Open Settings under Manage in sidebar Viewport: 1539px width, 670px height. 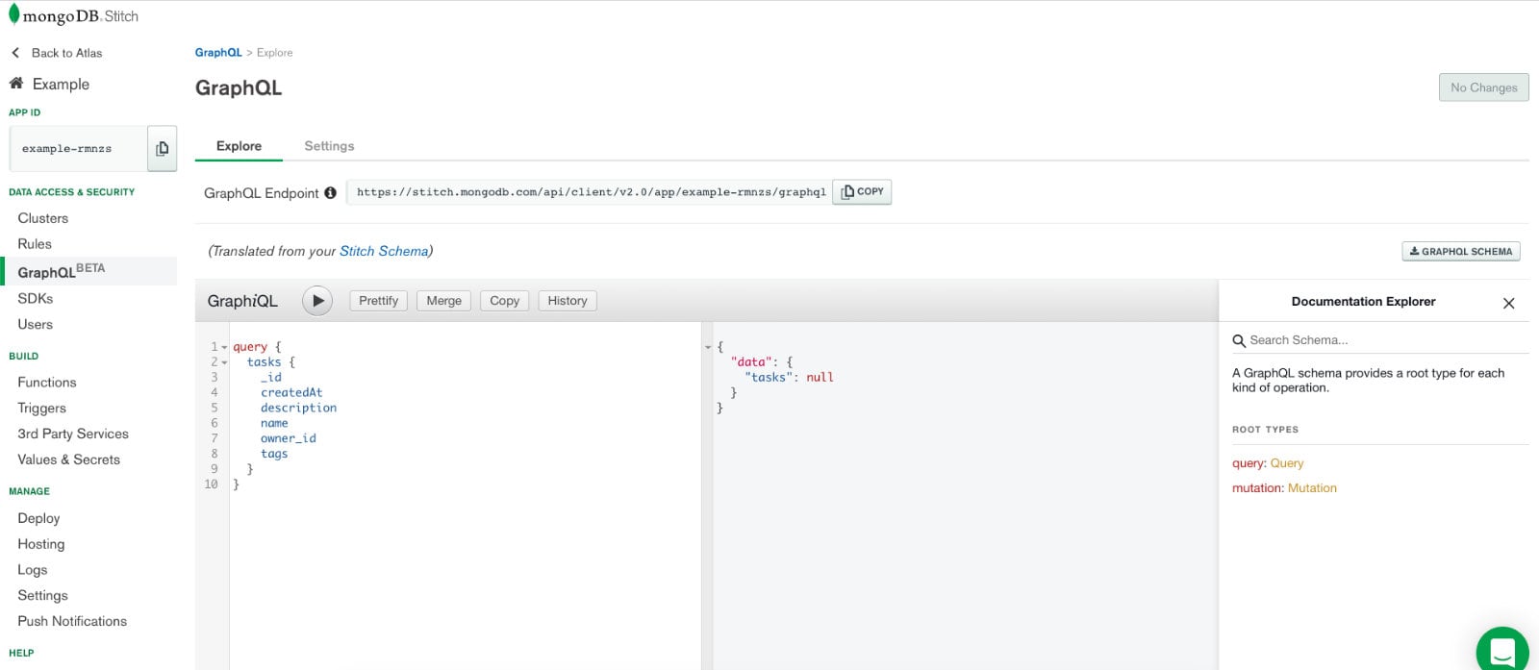[43, 596]
